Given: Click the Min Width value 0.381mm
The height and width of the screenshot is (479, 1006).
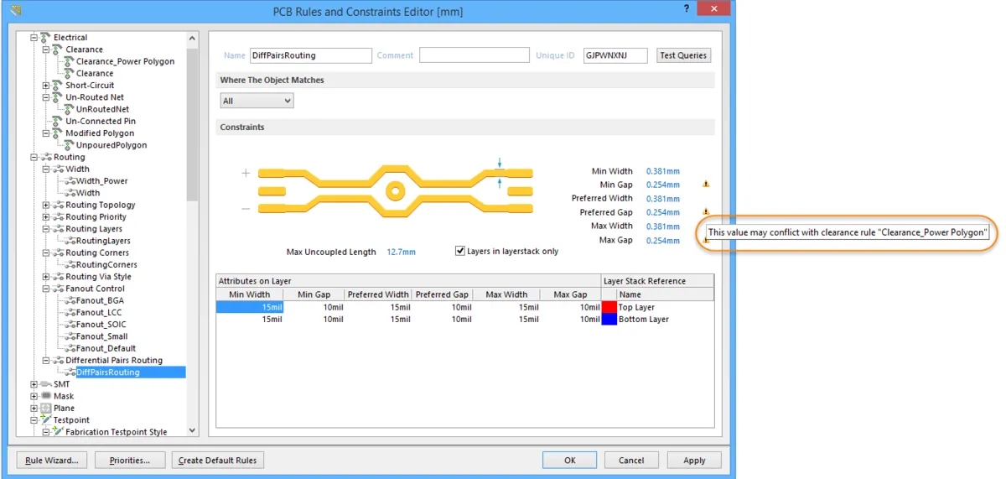Looking at the screenshot, I should point(663,171).
